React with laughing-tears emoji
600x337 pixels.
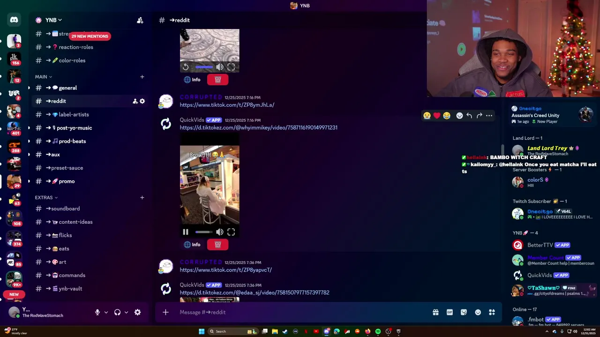(x=447, y=116)
